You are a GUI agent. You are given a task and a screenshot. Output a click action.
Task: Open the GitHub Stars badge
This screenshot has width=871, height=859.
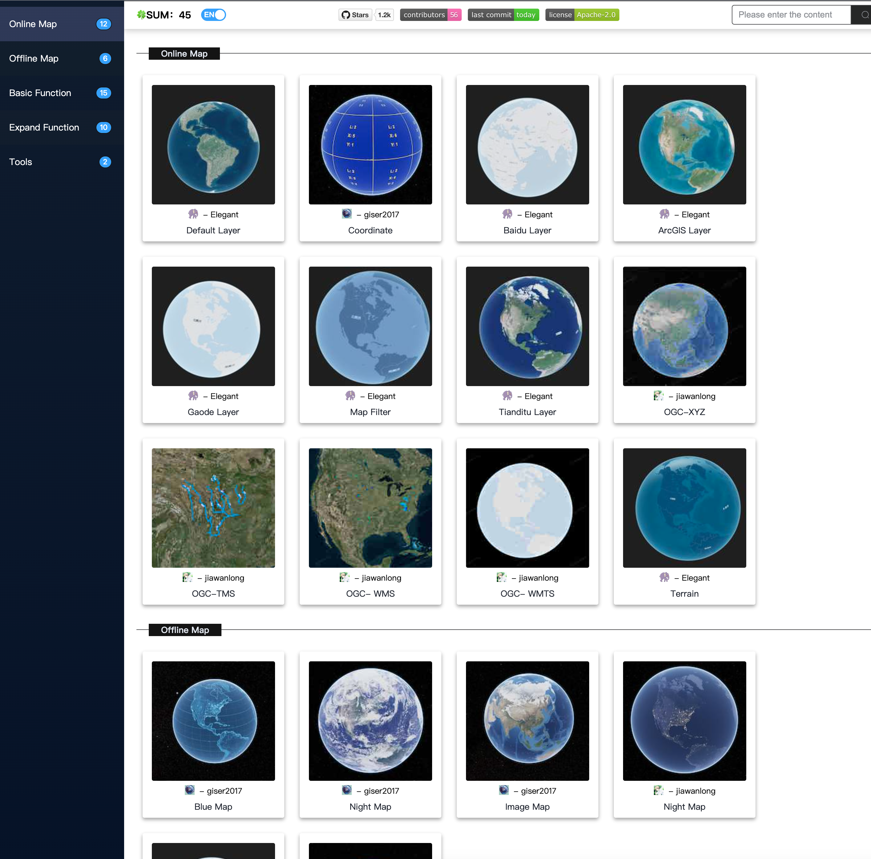pyautogui.click(x=355, y=15)
